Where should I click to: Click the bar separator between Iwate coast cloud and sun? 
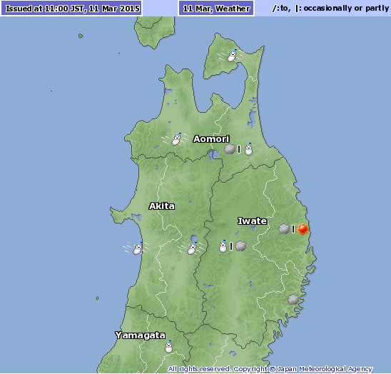[x=293, y=229]
